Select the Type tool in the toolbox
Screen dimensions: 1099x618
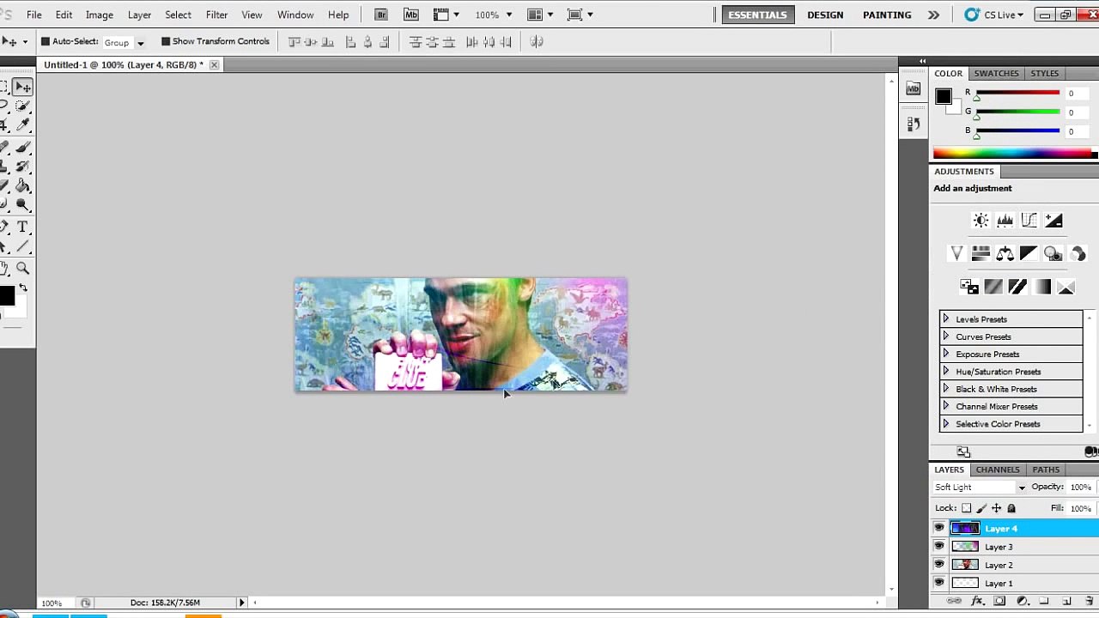(x=22, y=227)
